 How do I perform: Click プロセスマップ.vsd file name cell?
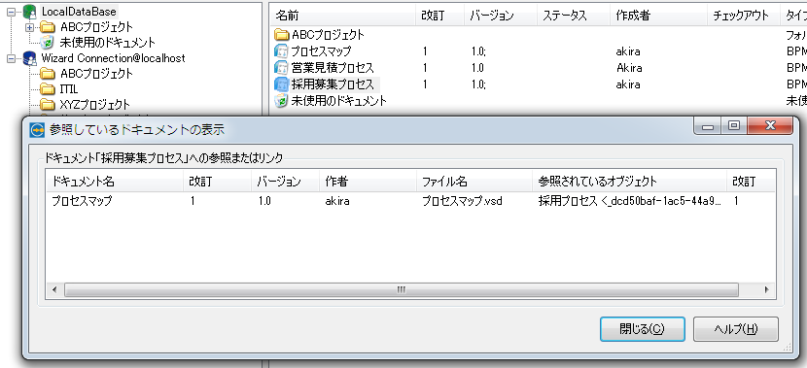pos(462,201)
